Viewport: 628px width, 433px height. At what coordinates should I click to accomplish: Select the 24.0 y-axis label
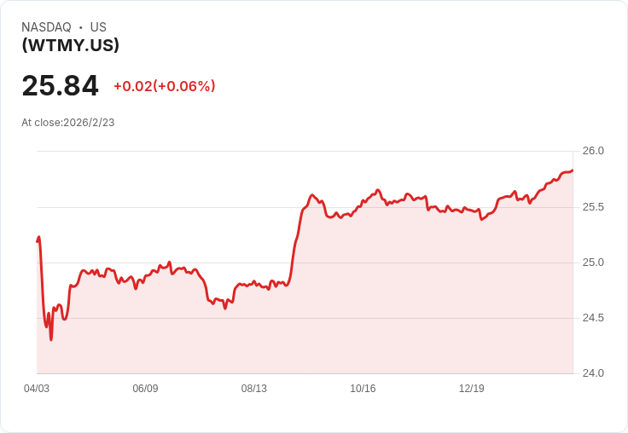(592, 373)
